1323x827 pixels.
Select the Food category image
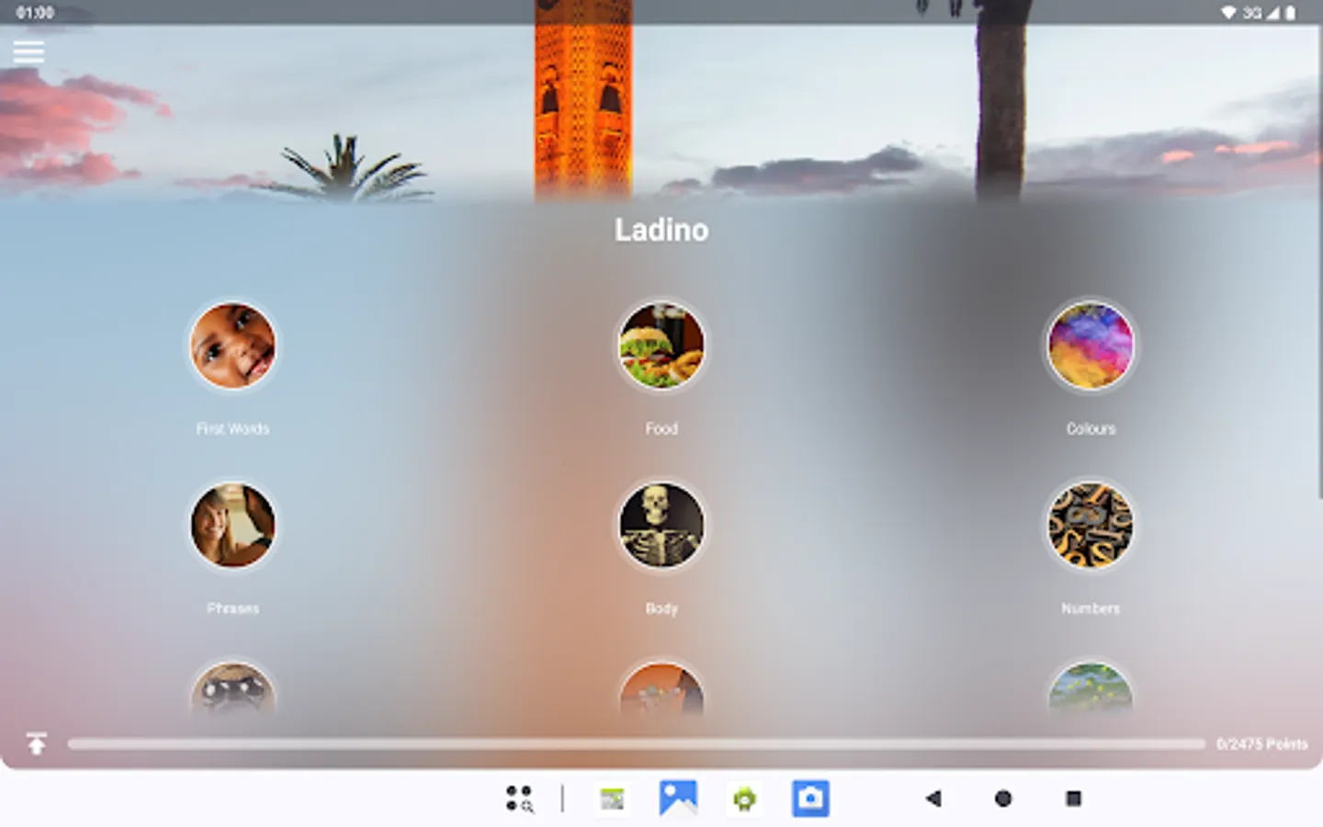pyautogui.click(x=661, y=345)
